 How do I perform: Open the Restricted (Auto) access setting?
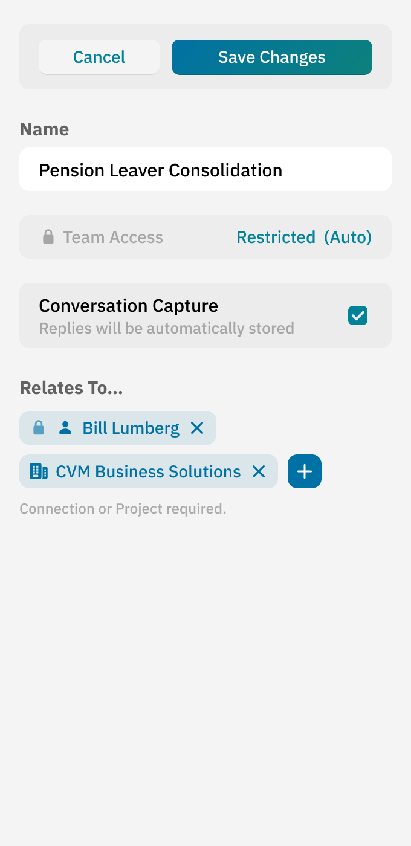303,237
